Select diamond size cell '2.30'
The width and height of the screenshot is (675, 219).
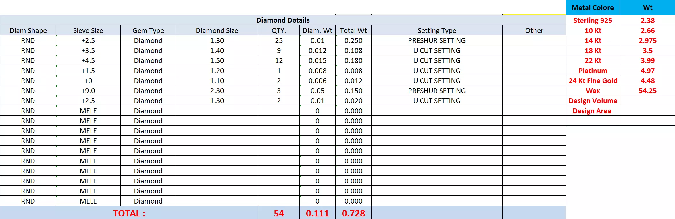pyautogui.click(x=217, y=91)
